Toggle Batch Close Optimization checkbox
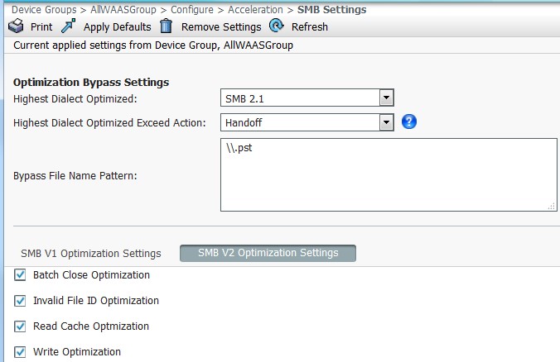 (21, 275)
